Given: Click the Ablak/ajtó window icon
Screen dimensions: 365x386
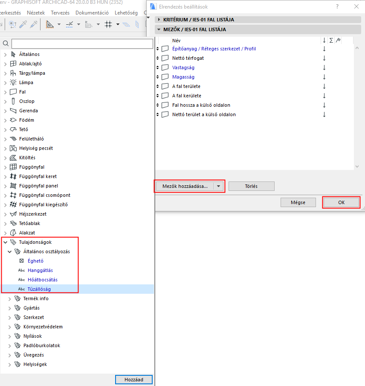Looking at the screenshot, I should coord(13,64).
